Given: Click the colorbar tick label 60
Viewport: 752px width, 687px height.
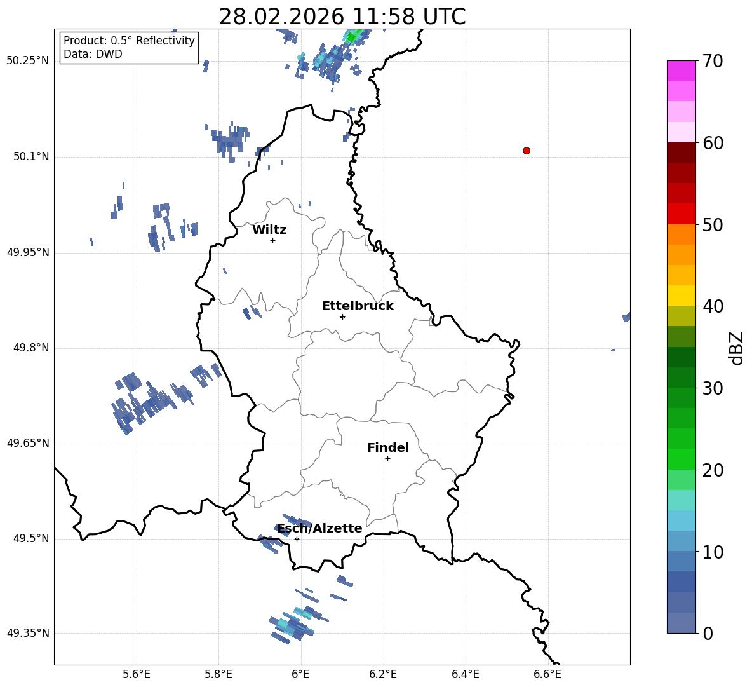Looking at the screenshot, I should (713, 143).
